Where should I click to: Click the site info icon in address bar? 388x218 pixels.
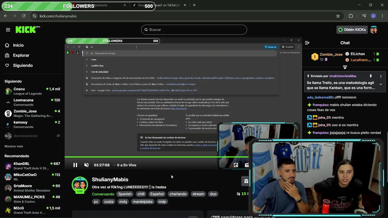pyautogui.click(x=34, y=16)
